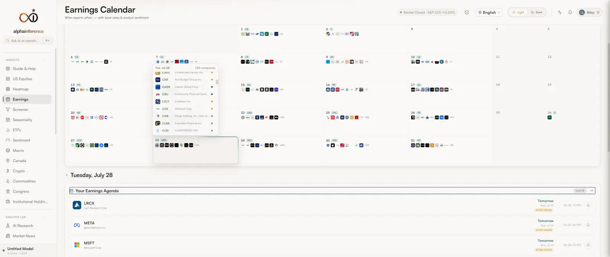
Task: Select CBU Community Financial row
Action: pyautogui.click(x=185, y=94)
